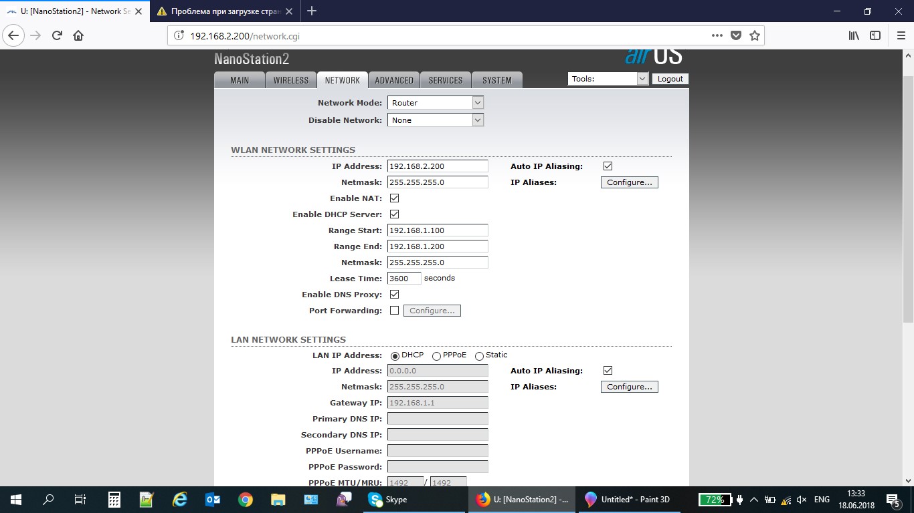The image size is (914, 513).
Task: Go back with the browser back arrow
Action: point(14,35)
